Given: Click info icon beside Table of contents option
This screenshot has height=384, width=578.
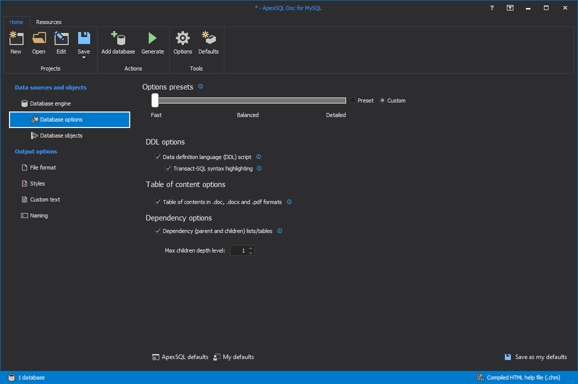Looking at the screenshot, I should point(290,202).
